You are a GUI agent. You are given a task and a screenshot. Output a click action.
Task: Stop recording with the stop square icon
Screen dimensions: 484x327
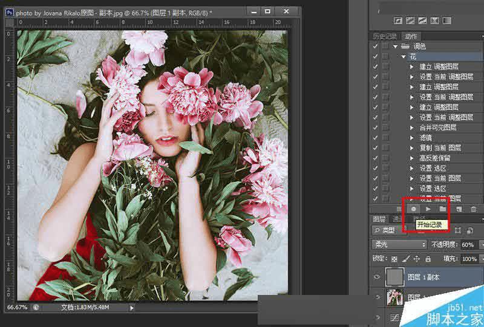tap(399, 209)
